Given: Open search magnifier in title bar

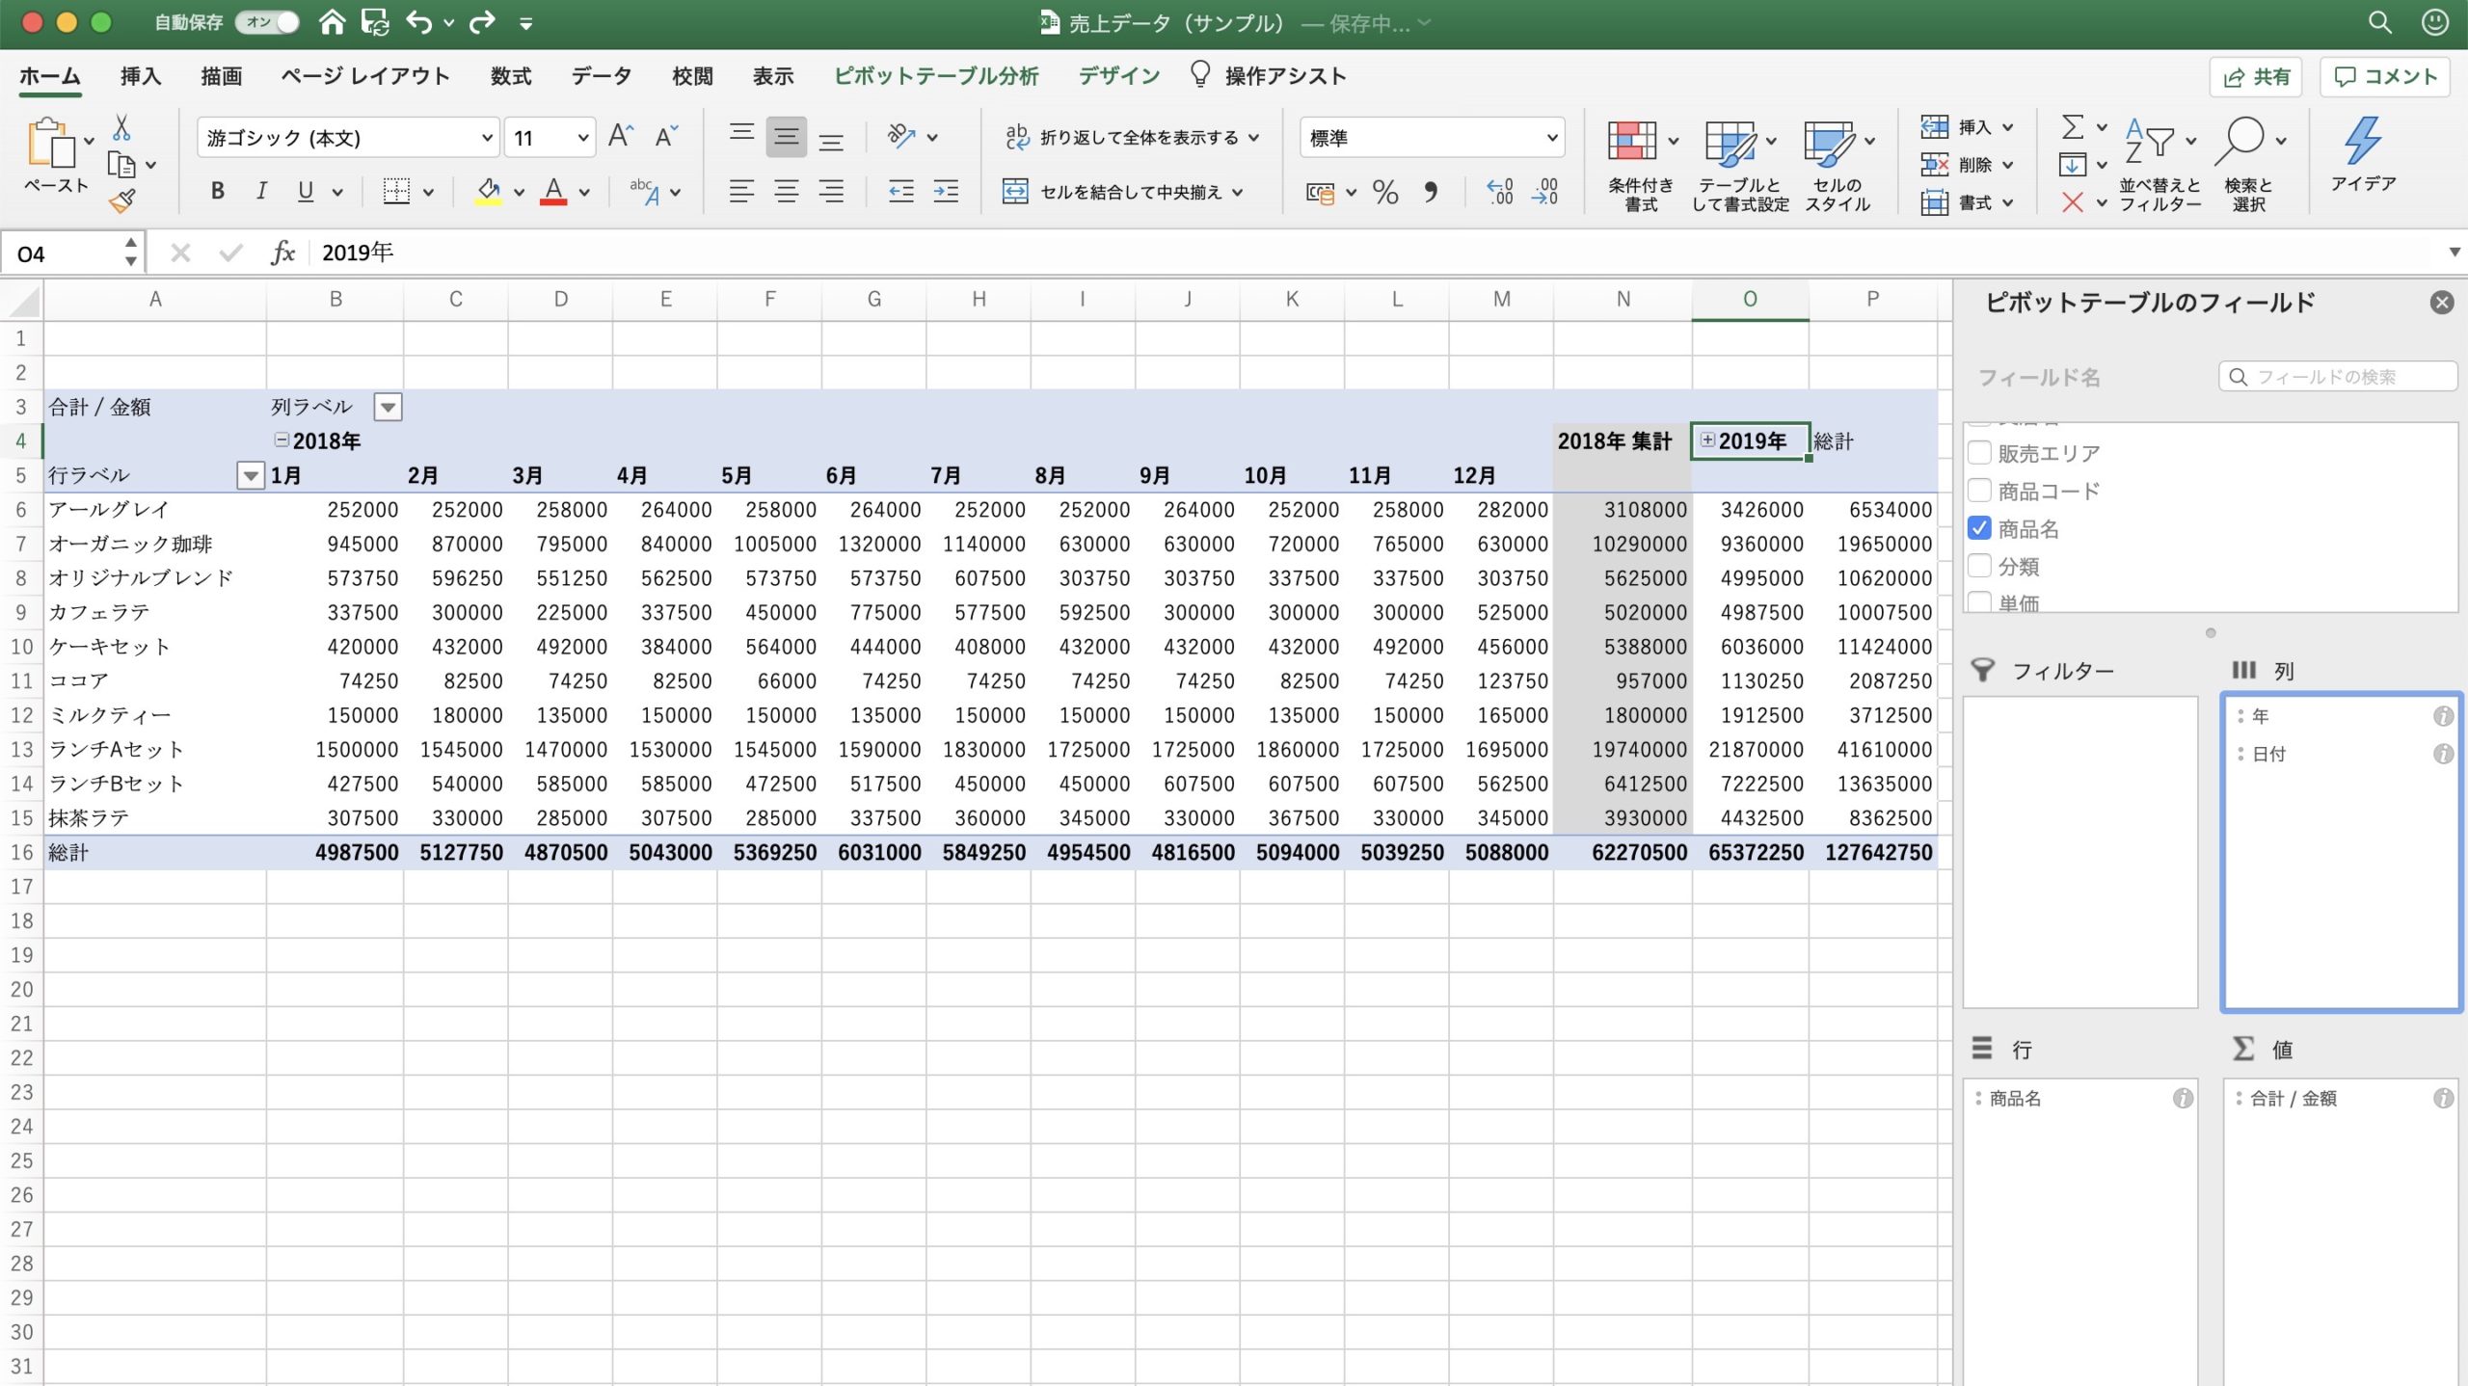Looking at the screenshot, I should (x=2379, y=22).
